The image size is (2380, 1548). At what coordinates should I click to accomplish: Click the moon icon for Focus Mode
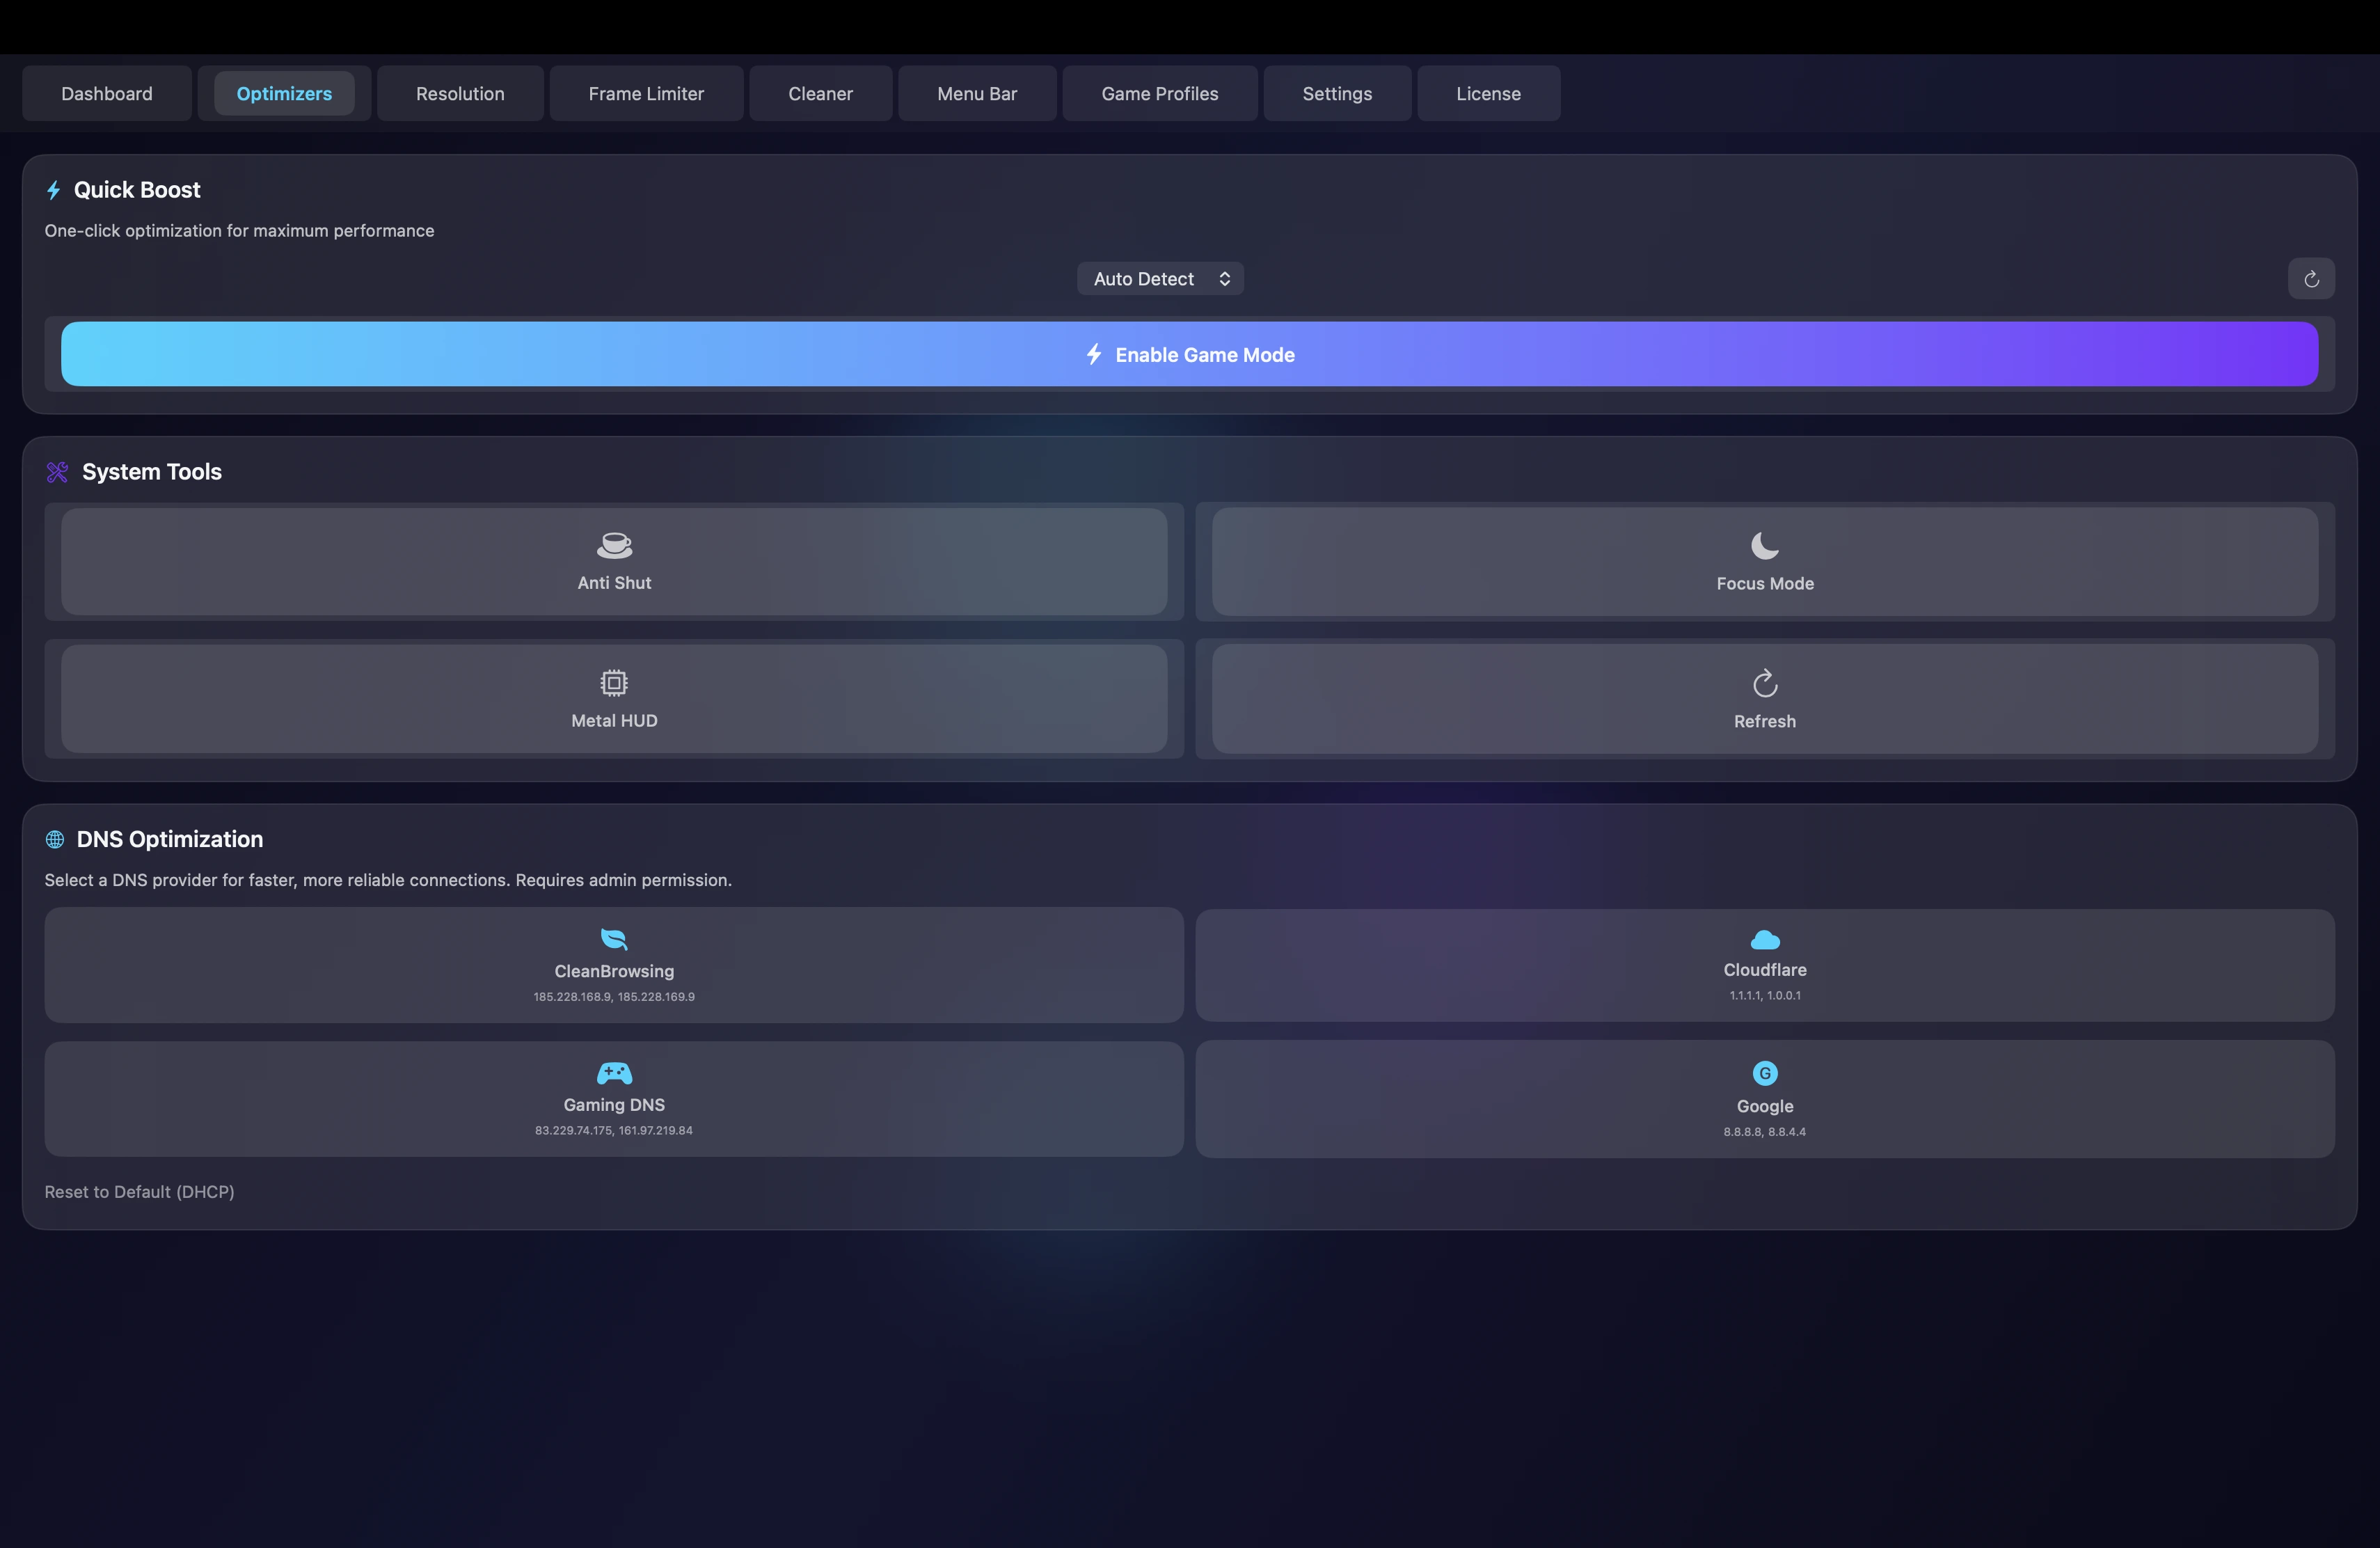click(x=1765, y=545)
